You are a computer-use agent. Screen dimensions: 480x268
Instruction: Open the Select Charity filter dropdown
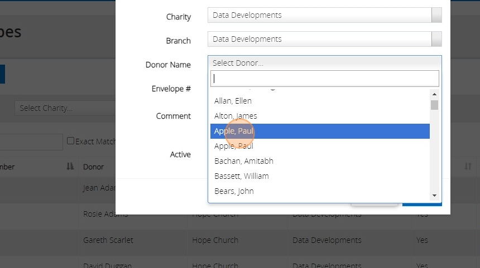tap(65, 108)
